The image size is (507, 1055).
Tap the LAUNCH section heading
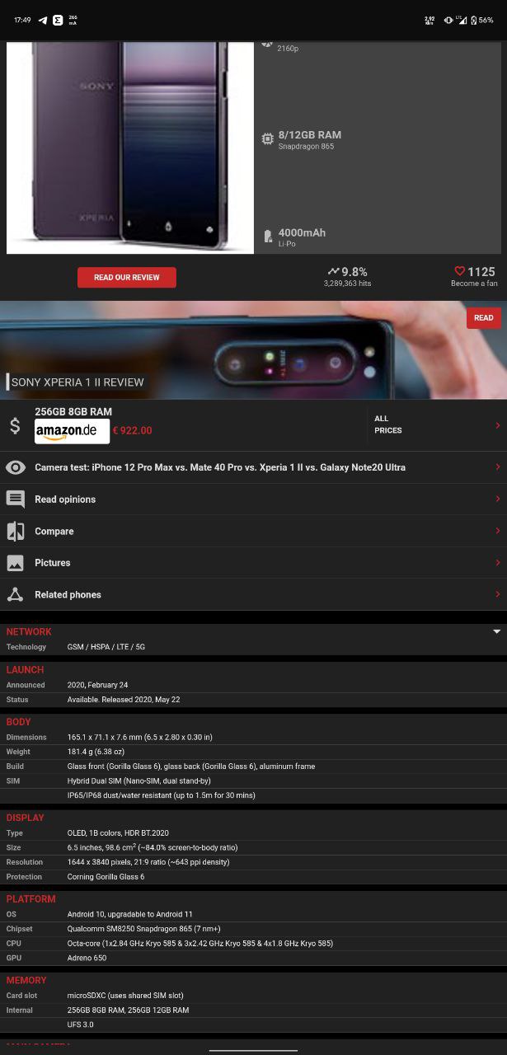pos(26,670)
